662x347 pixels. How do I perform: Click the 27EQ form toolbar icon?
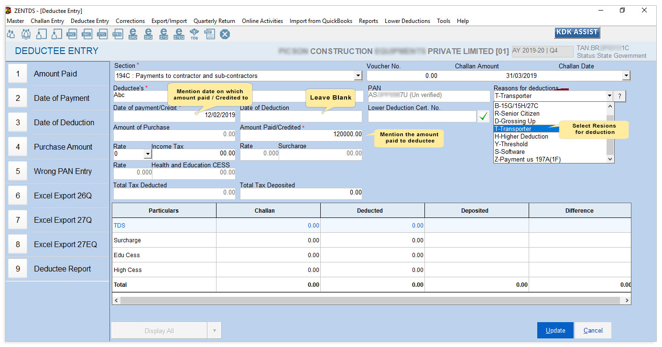(x=117, y=34)
